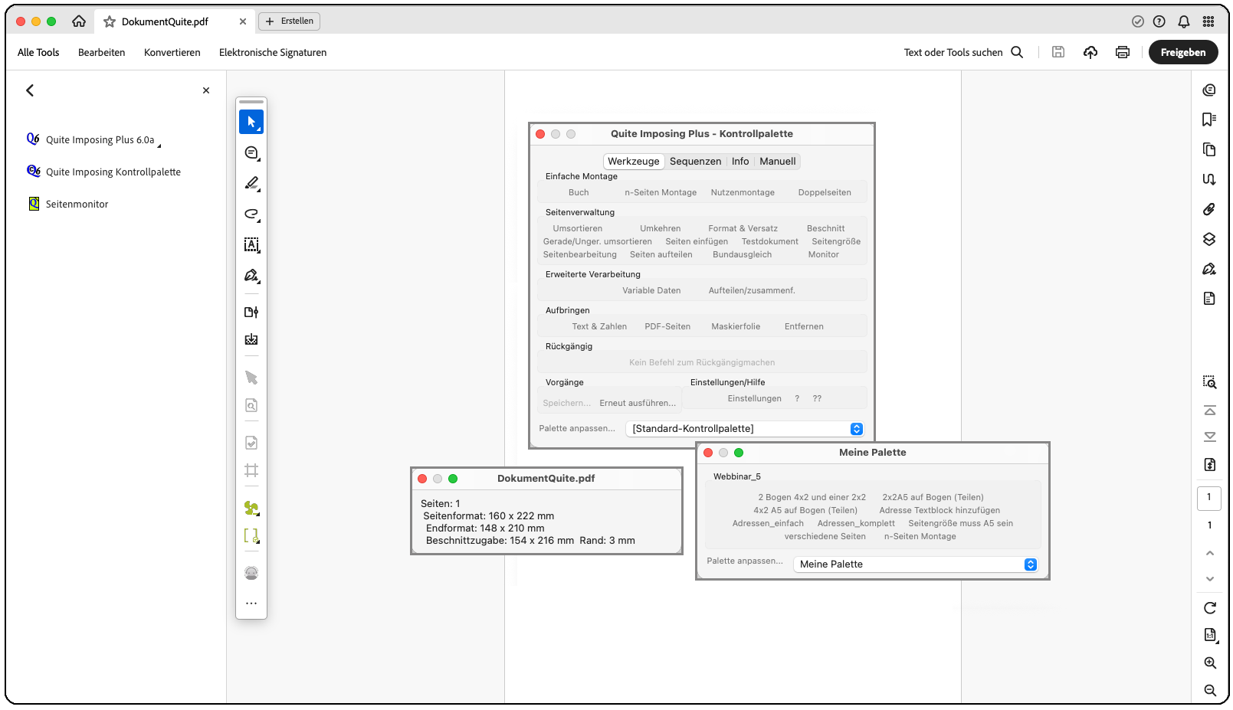Select the arrow selection tool in the left toolbar
Image resolution: width=1233 pixels, height=710 pixels.
pos(251,121)
